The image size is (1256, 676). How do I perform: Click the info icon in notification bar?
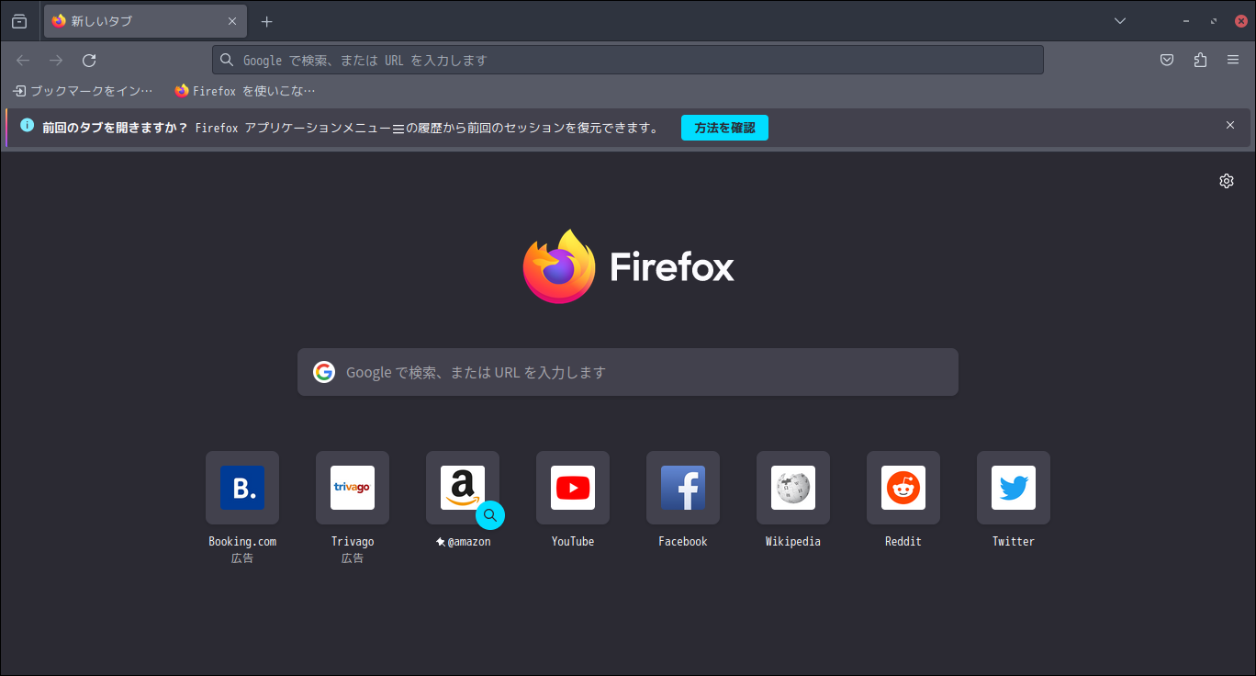point(28,125)
